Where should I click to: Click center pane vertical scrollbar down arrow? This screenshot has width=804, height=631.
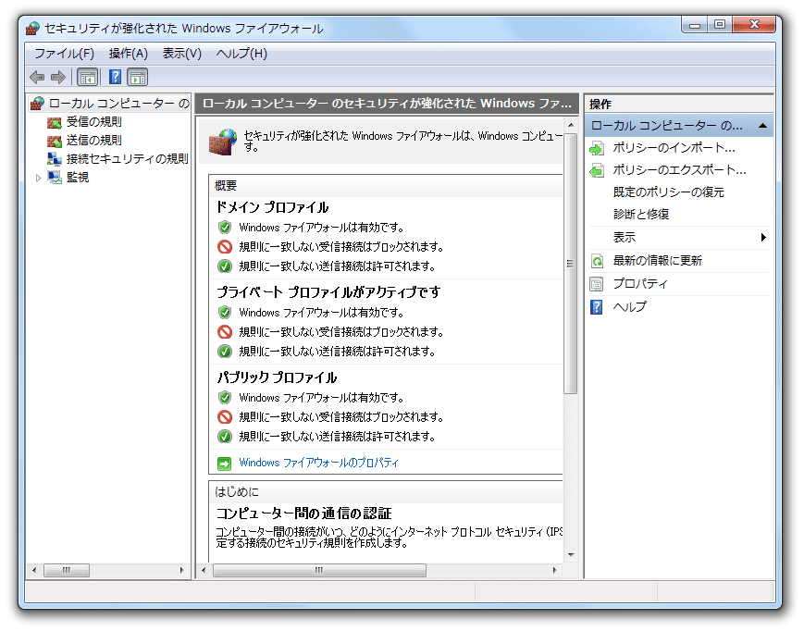tap(571, 555)
